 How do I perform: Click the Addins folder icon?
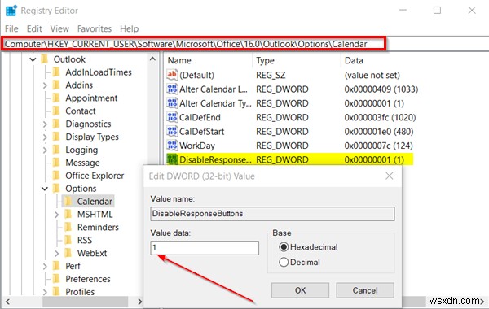(56, 85)
